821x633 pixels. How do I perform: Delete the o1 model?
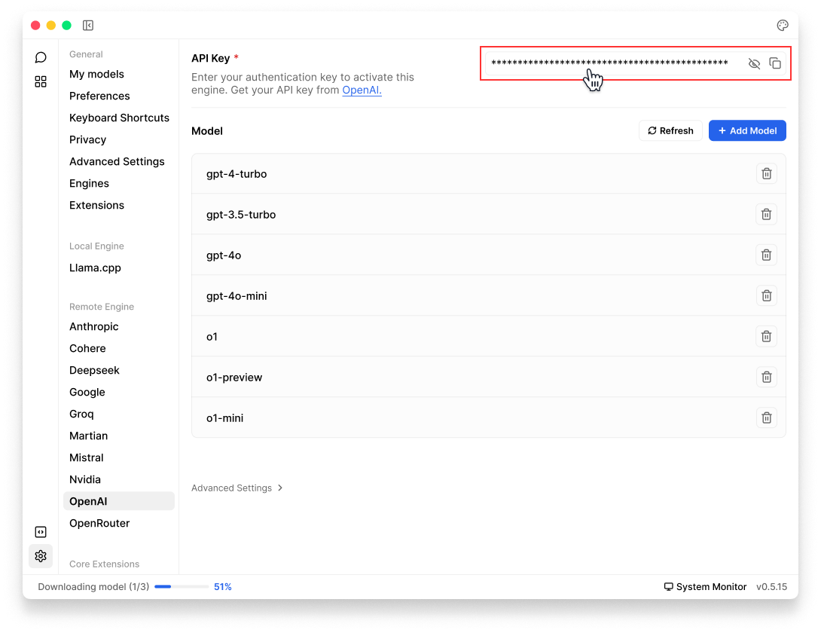click(767, 336)
